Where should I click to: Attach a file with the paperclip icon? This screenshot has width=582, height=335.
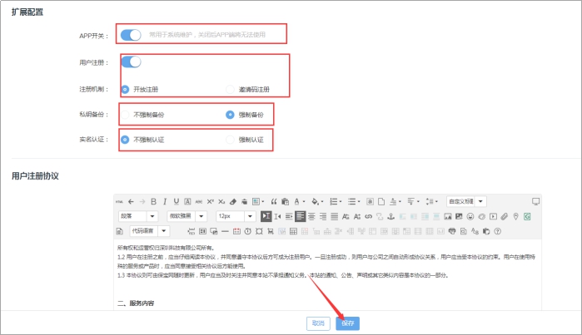(505, 216)
